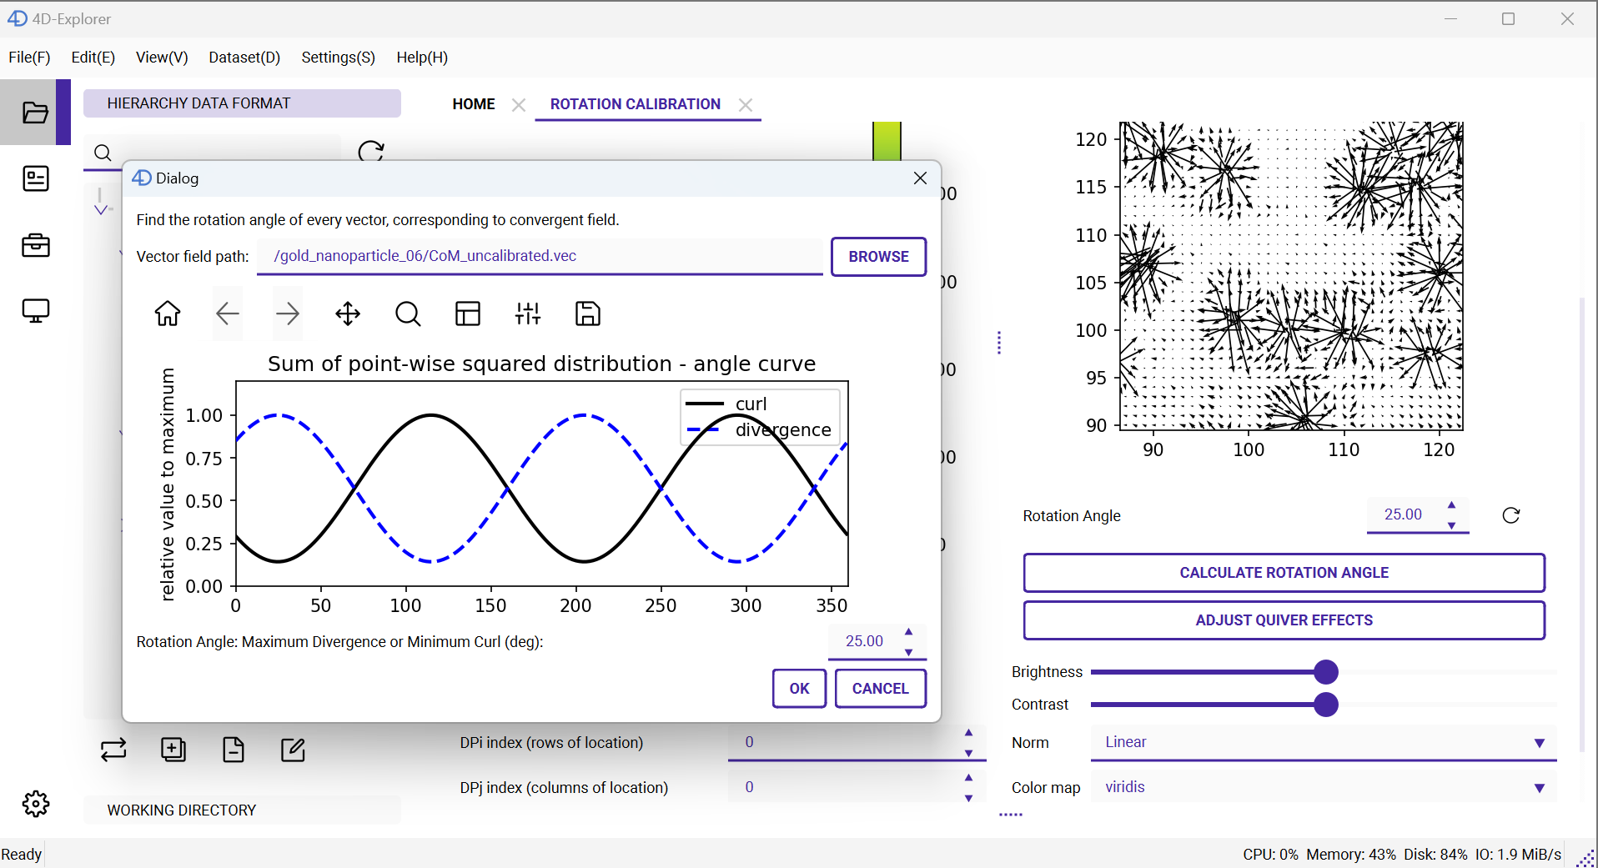
Task: Decrease the DPi index stepper value
Action: click(968, 753)
